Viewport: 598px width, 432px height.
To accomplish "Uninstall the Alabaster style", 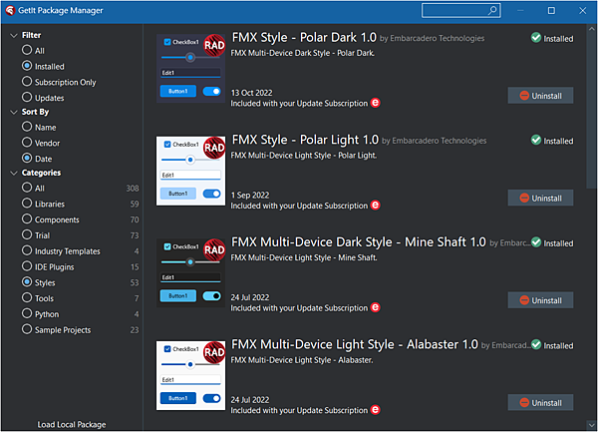I will (540, 402).
